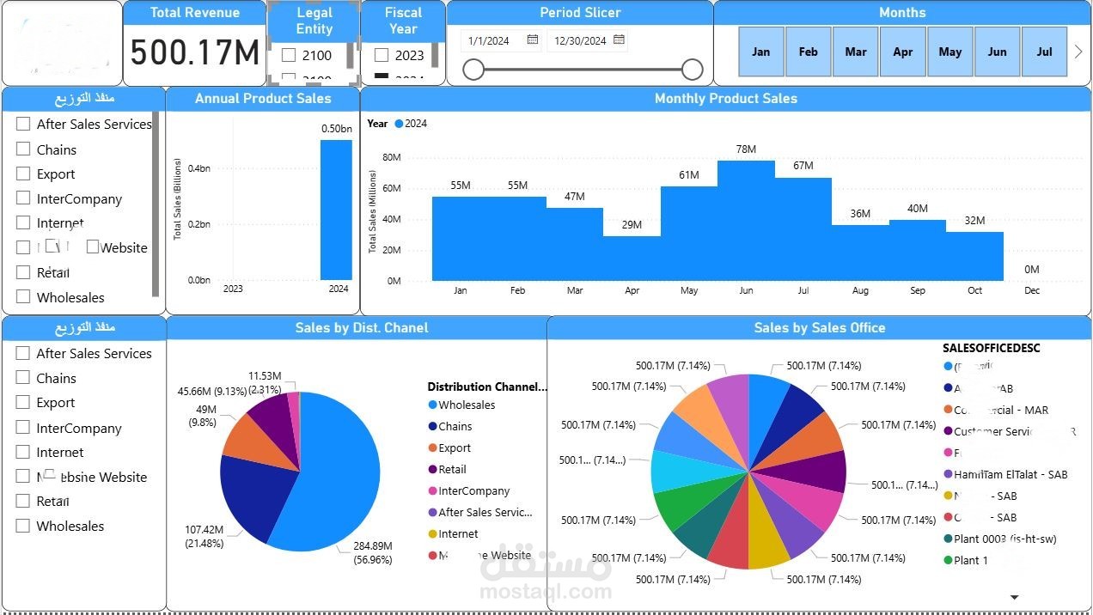
Task: Click the Retail legend marker in Distribution Channel legend
Action: click(x=434, y=469)
